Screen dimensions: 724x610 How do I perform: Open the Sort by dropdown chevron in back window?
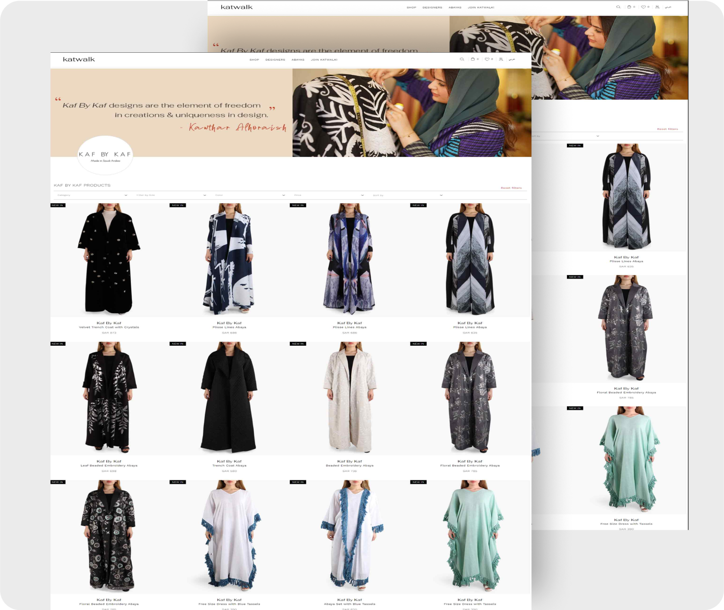click(x=598, y=136)
